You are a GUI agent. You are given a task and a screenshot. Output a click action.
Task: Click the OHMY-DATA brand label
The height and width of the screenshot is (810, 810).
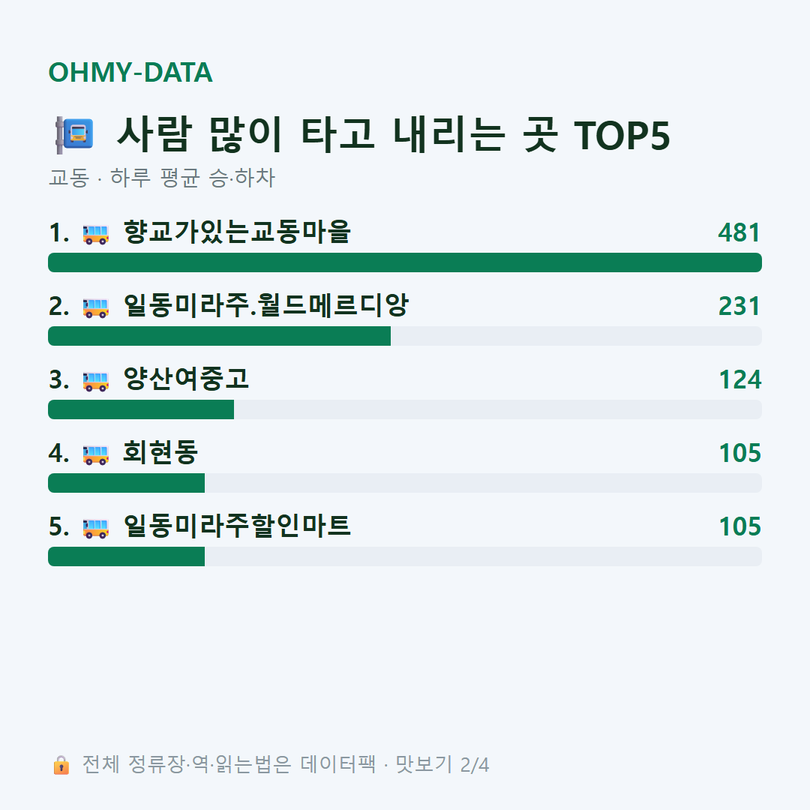[x=130, y=72]
